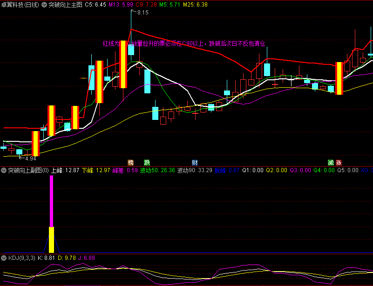
Task: Select the 上峰: 12.87 value
Action: 65,170
